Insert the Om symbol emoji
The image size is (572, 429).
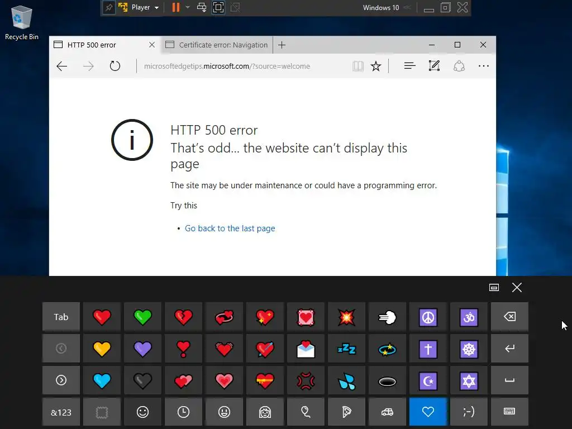tap(469, 317)
